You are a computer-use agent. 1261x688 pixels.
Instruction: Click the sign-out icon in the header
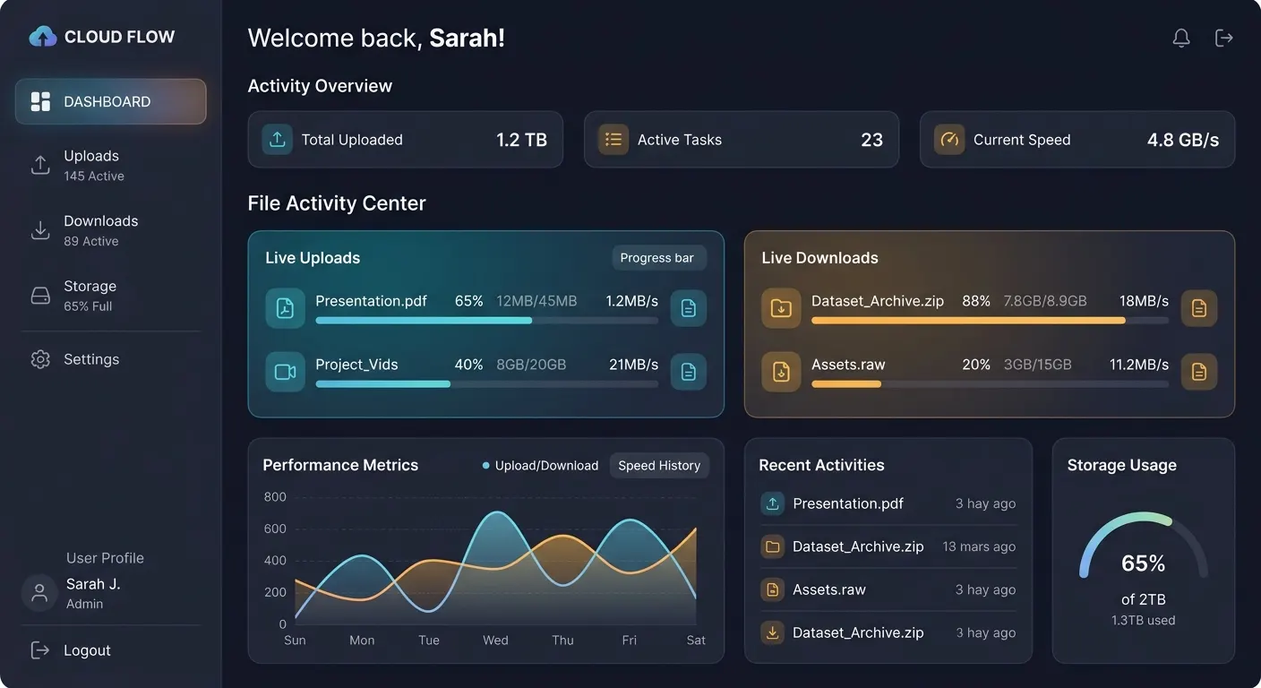click(1223, 38)
